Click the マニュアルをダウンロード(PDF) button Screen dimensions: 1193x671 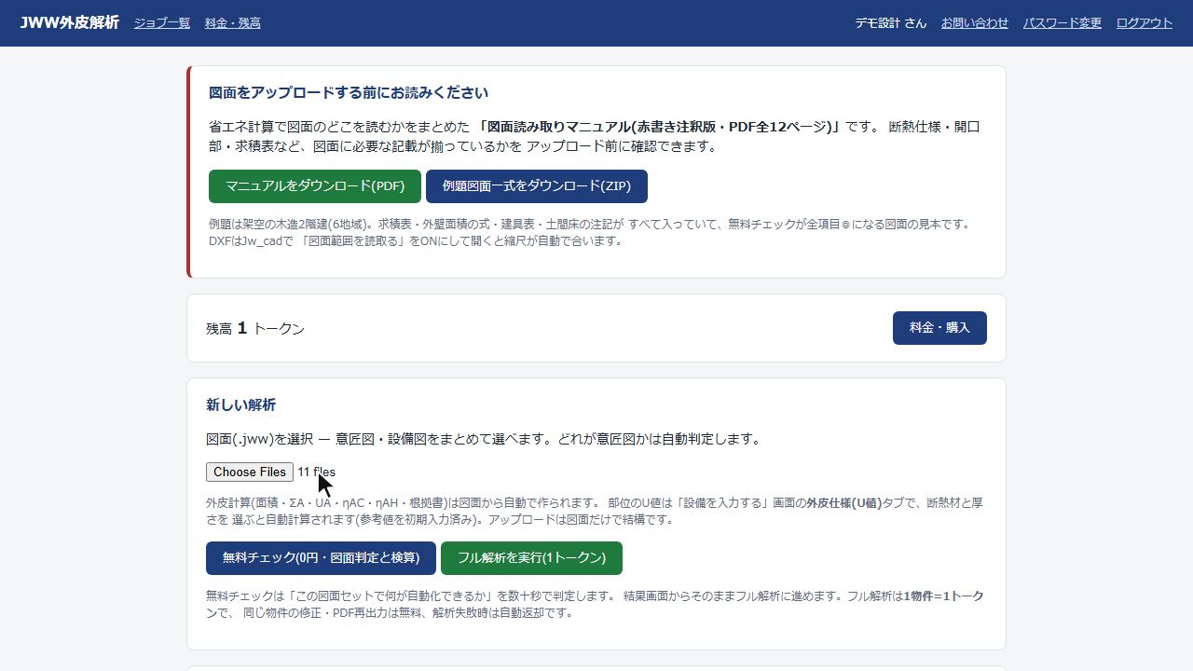coord(315,186)
